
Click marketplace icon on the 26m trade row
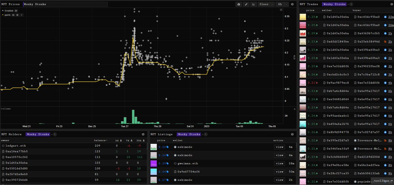(385, 25)
